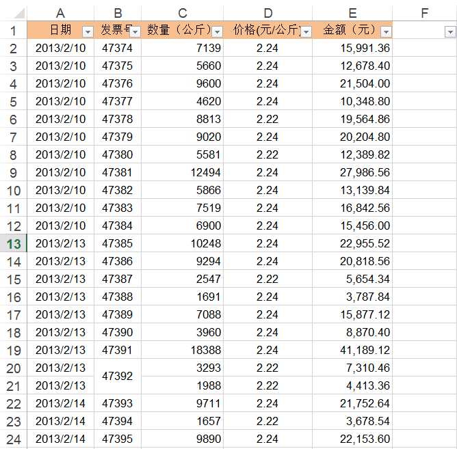Screen dimensions: 457x449
Task: Select invoice cell 47383
Action: click(x=118, y=208)
